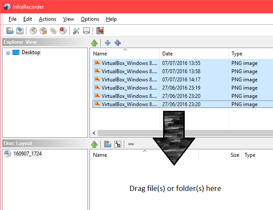Open the View menu
Screen dimensions: 273x210
68,19
